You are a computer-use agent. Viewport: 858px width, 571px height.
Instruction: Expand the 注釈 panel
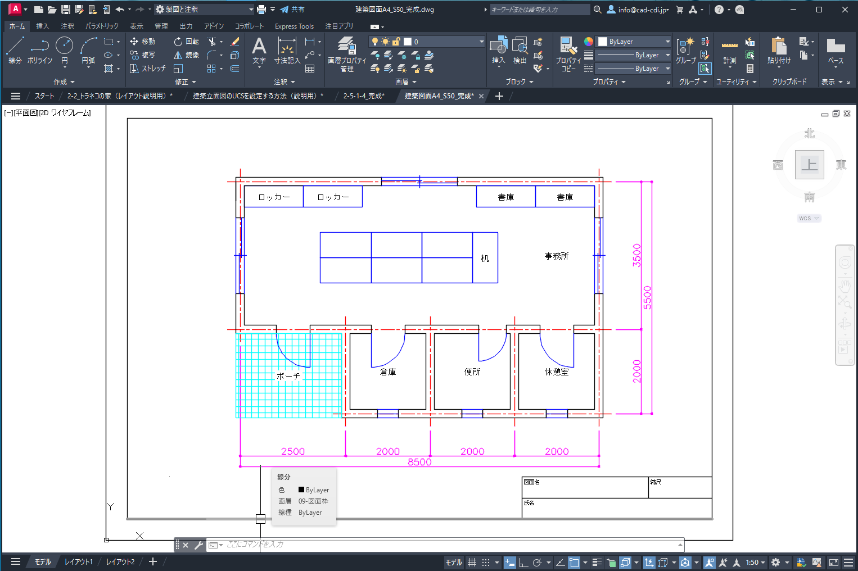[x=285, y=82]
